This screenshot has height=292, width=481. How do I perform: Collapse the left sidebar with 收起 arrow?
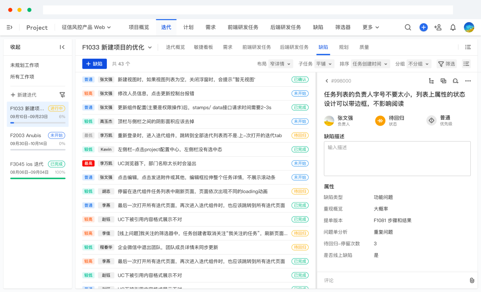[62, 47]
